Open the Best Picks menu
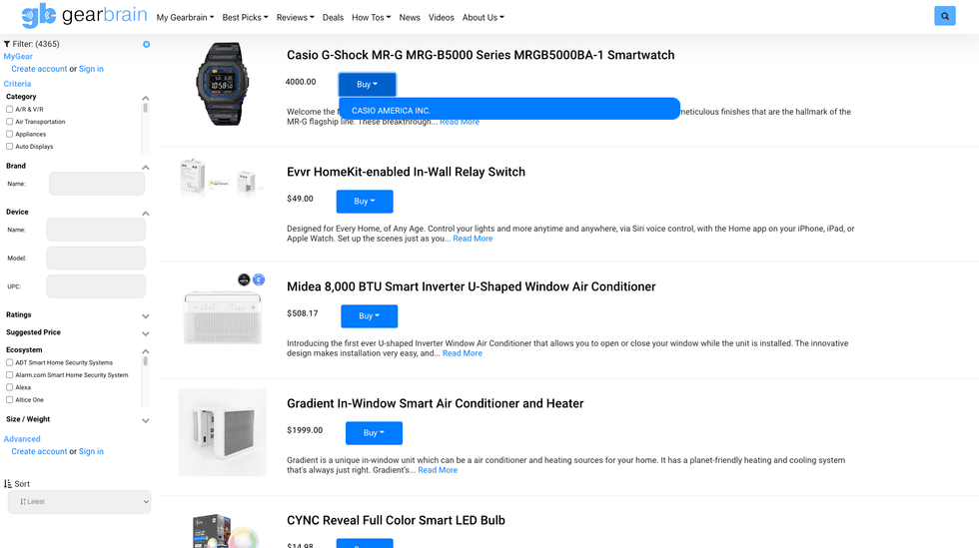The width and height of the screenshot is (979, 548). pos(245,17)
